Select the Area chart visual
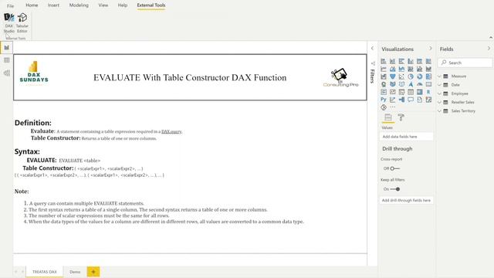The height and width of the screenshot is (278, 494). click(x=393, y=69)
